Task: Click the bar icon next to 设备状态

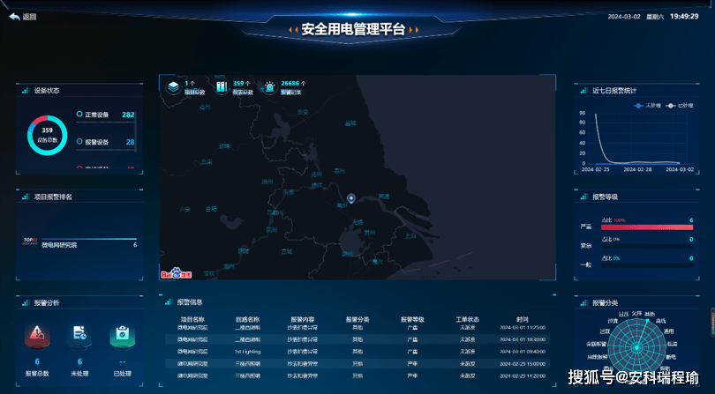Action: [26, 91]
